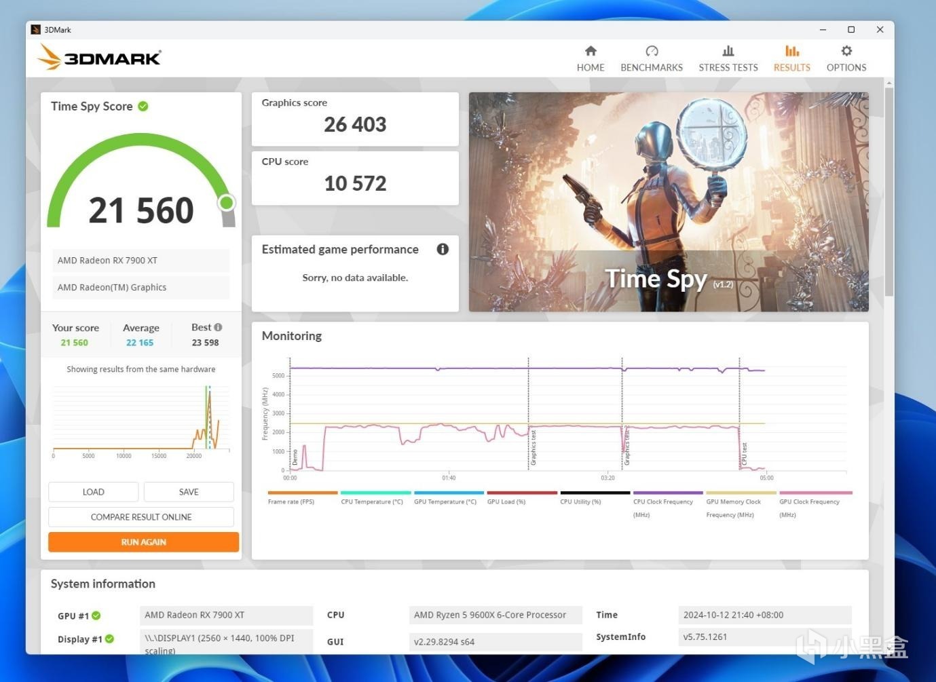The height and width of the screenshot is (682, 936).
Task: Toggle CPU Utility (%) legend series
Action: [595, 498]
